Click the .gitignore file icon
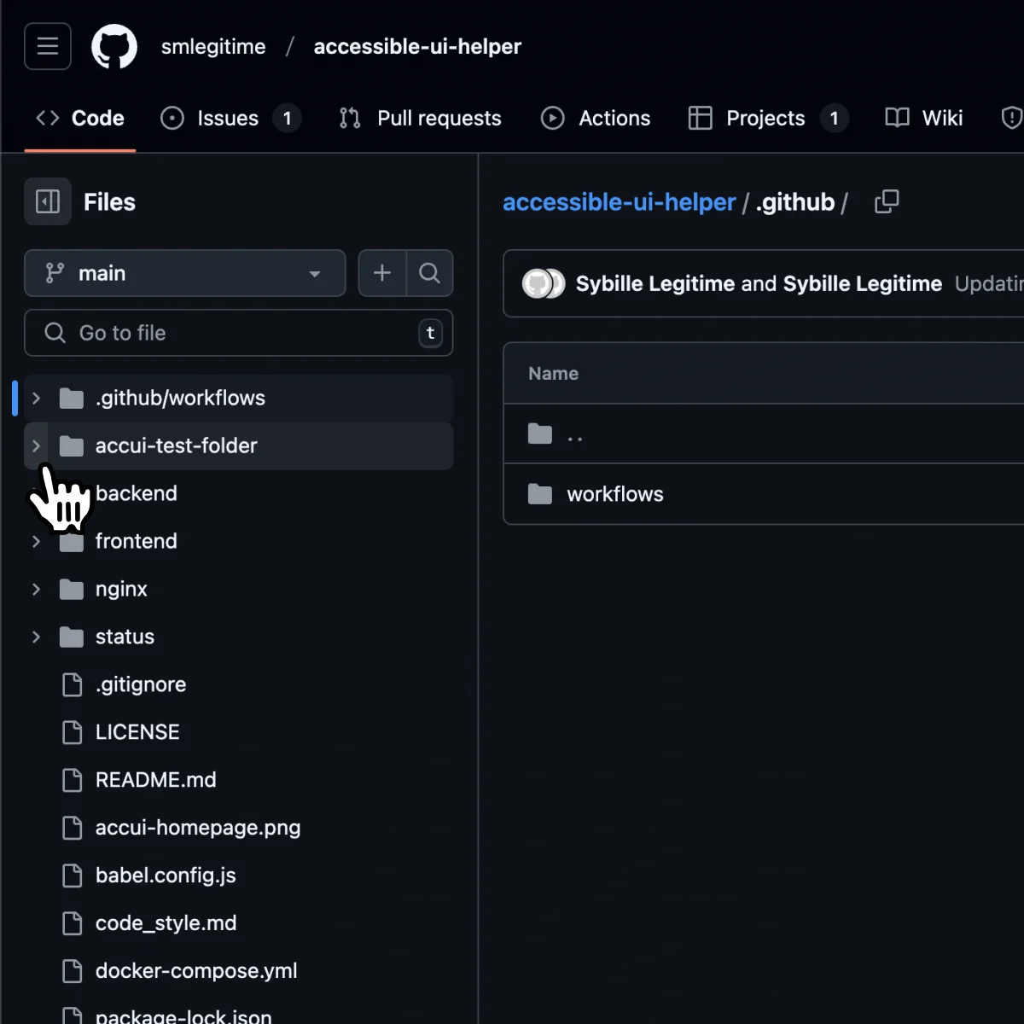This screenshot has height=1024, width=1024. [73, 684]
